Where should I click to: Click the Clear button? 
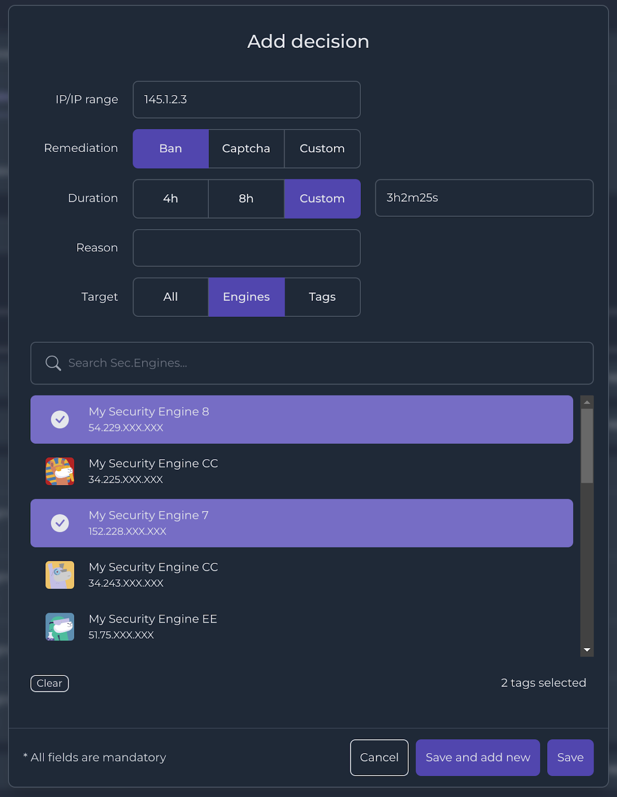(49, 683)
